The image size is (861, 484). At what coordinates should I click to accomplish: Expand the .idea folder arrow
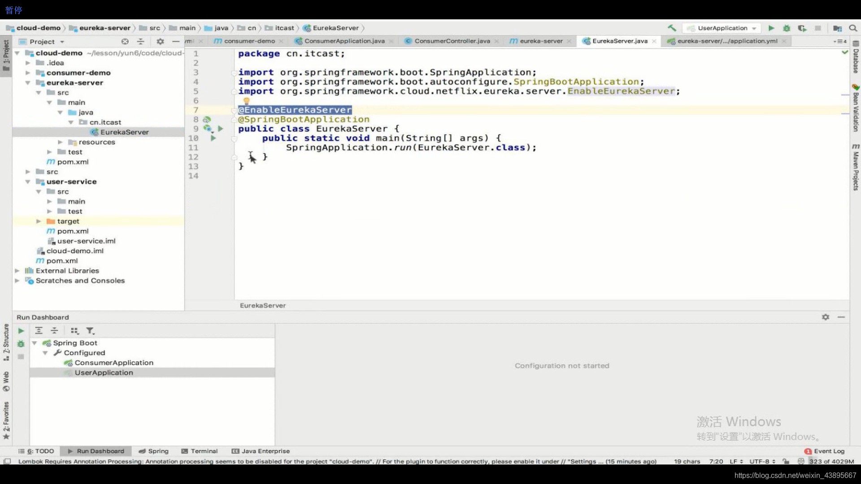(28, 63)
